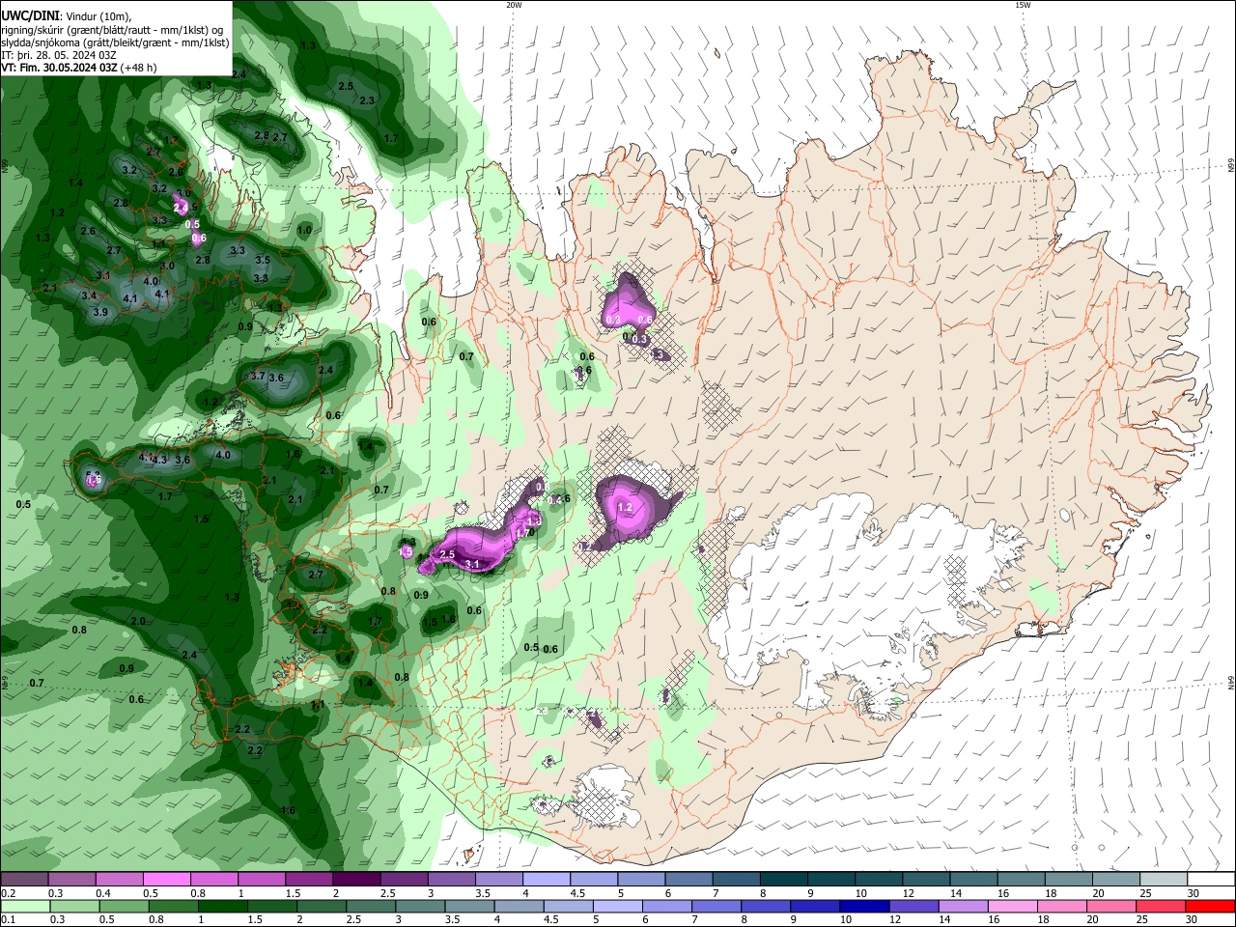Click the '20W' longitude label
Screen dimensions: 1236x927
click(514, 5)
